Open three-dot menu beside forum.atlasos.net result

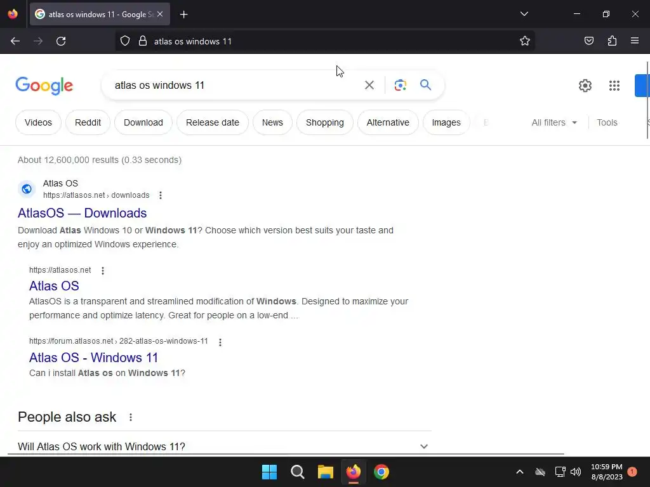click(220, 342)
